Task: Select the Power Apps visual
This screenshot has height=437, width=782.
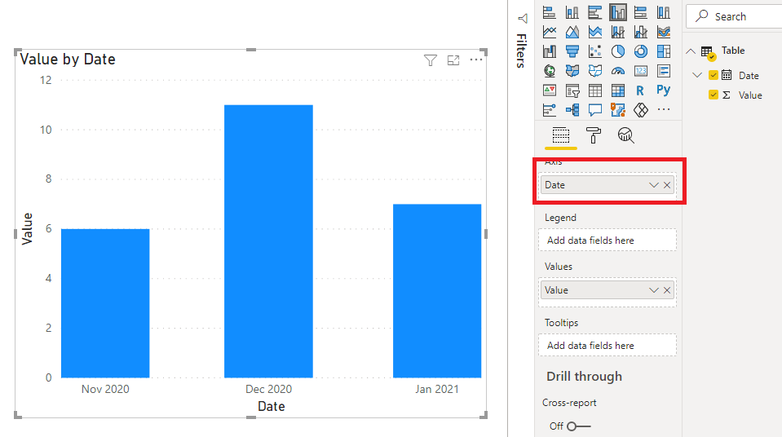Action: coord(641,110)
